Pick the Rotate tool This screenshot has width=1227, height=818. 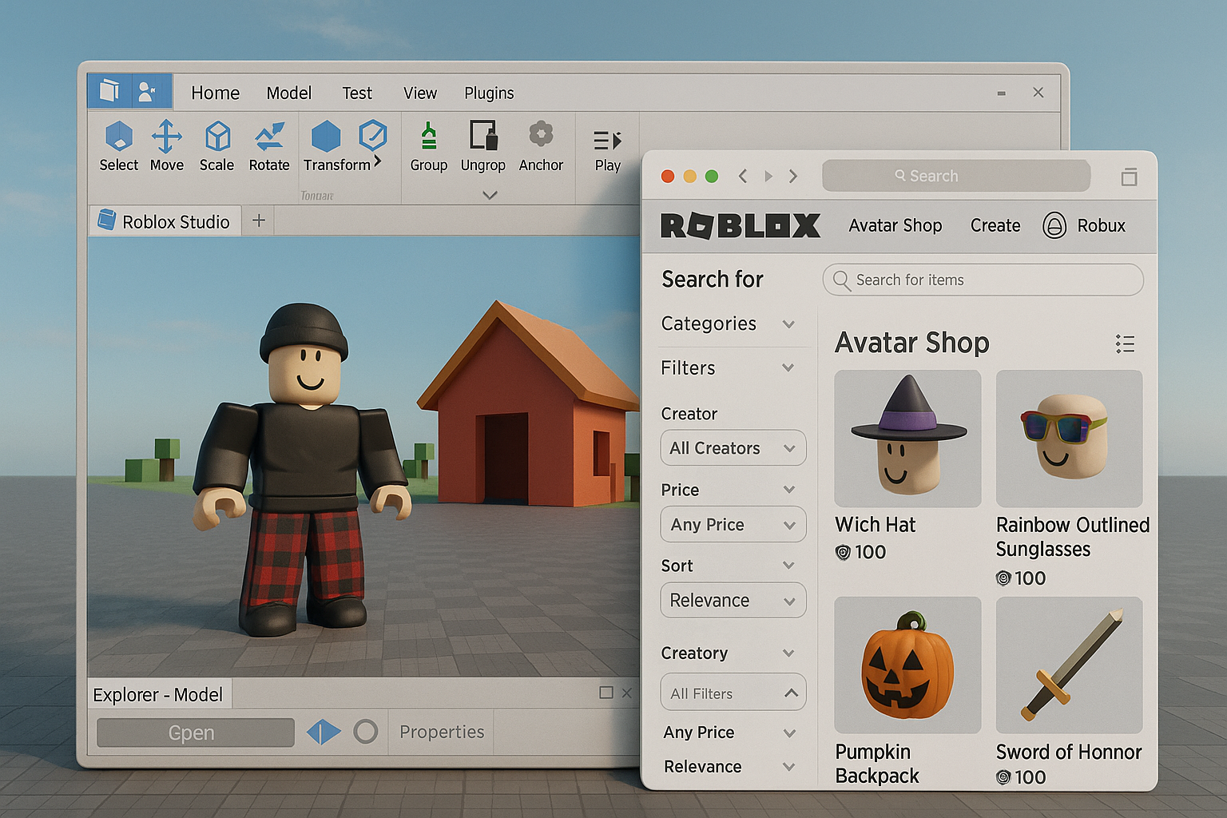click(269, 145)
